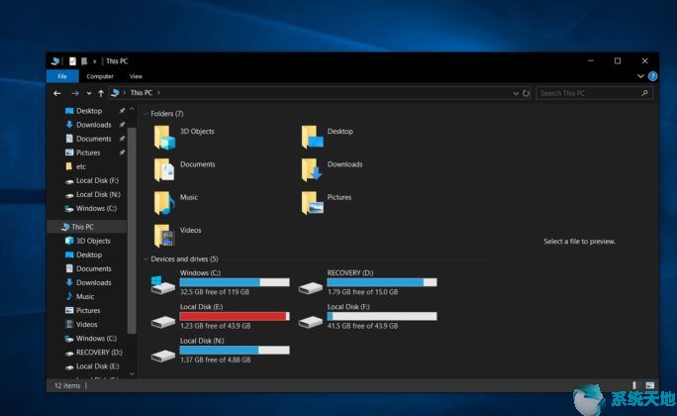
Task: Click the navigation pane scrollbar
Action: pos(132,231)
